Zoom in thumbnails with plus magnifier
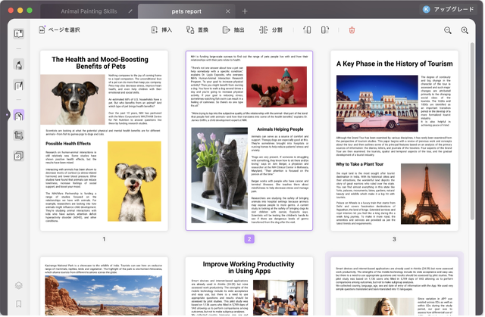Screen dimensions: 485x317 (465, 30)
